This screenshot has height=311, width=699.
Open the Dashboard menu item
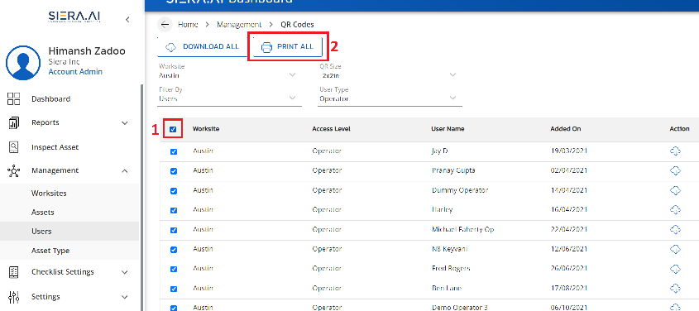coord(50,99)
